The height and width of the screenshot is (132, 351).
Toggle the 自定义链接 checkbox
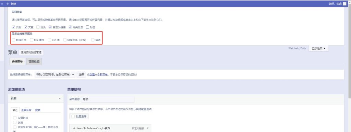pyautogui.click(x=50, y=27)
